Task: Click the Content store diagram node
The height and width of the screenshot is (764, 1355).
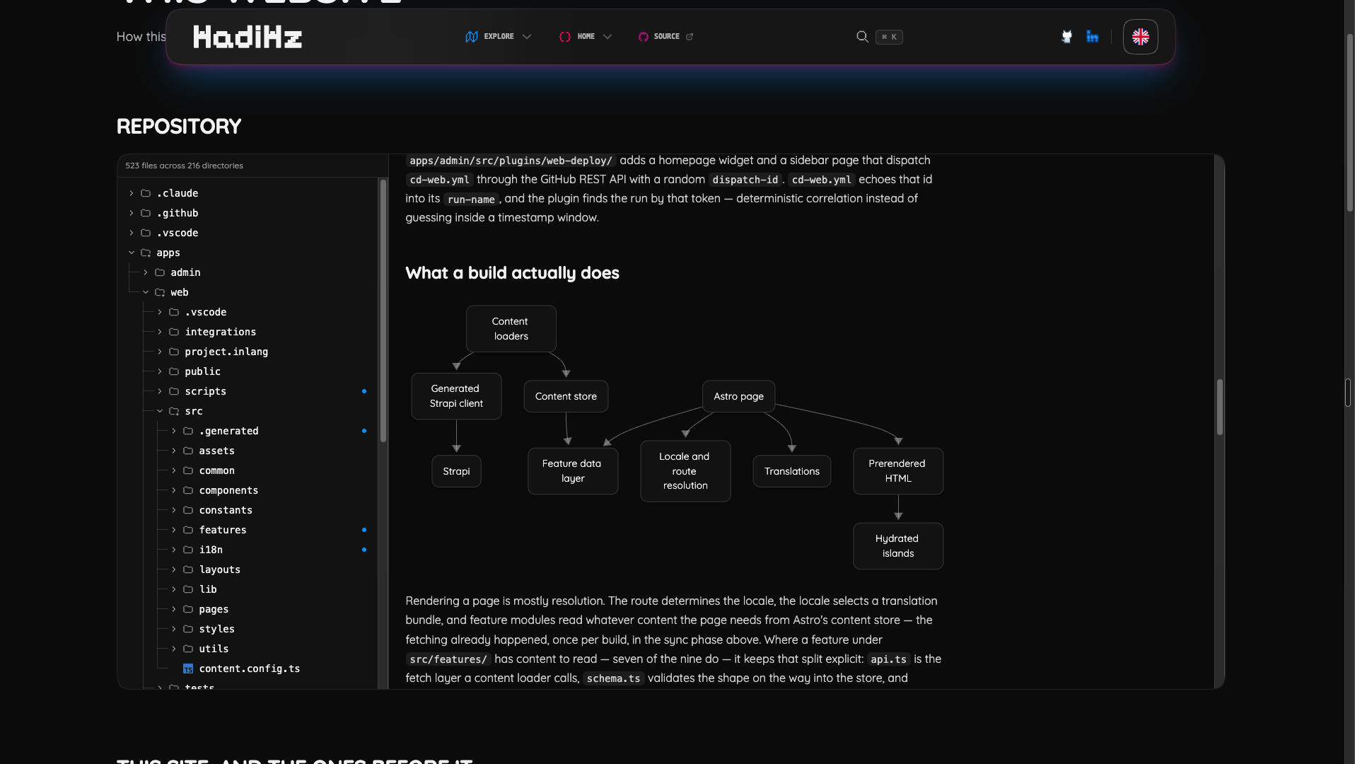Action: [566, 396]
